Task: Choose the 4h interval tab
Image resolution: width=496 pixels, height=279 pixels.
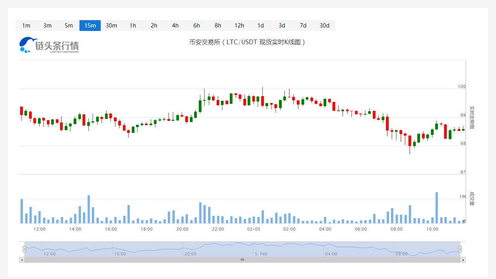Action: (x=175, y=26)
